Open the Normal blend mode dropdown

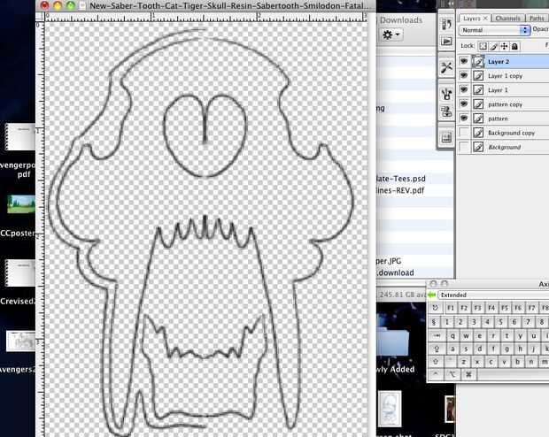(494, 30)
